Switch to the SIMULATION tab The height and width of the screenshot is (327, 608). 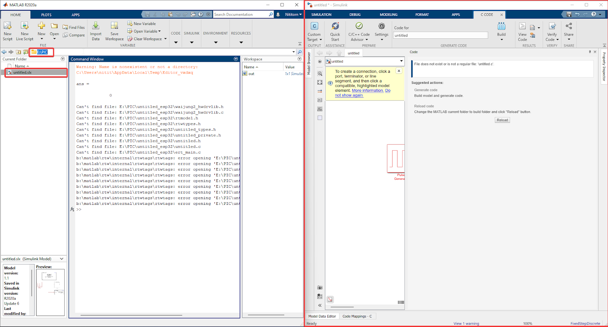tap(321, 14)
